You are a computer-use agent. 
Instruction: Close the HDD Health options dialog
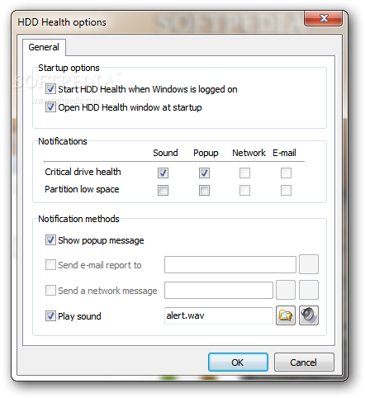[324, 18]
